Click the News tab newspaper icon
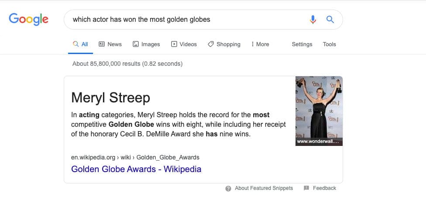 click(102, 44)
